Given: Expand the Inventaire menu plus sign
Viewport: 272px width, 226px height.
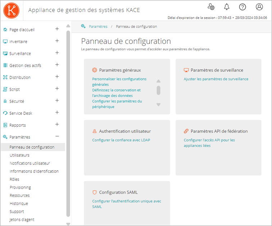Looking at the screenshot, I should 57,41.
